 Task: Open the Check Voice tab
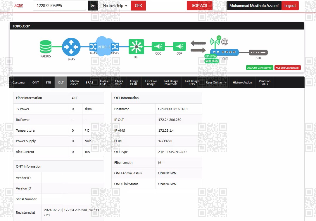click(119, 83)
